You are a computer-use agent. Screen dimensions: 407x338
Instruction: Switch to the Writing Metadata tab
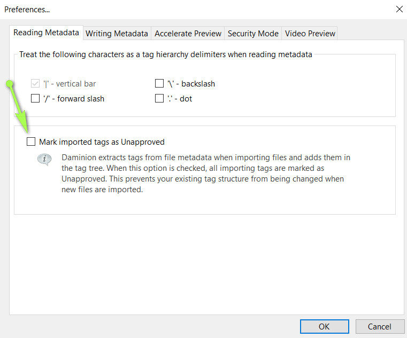[117, 33]
